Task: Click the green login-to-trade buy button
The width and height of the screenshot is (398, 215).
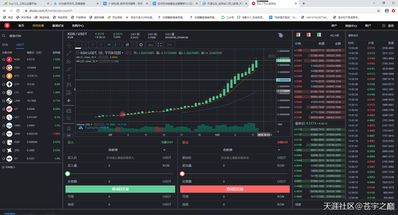Action: pos(120,189)
